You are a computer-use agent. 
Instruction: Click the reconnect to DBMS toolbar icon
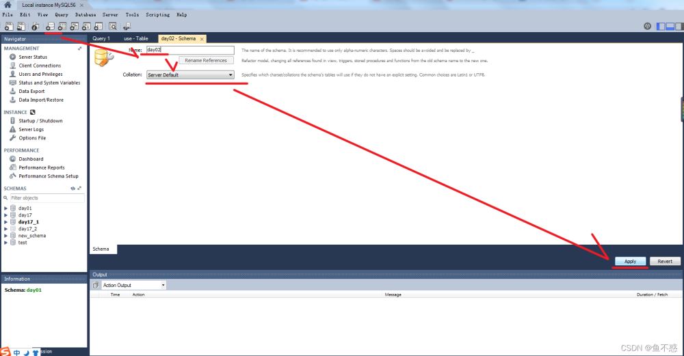127,27
